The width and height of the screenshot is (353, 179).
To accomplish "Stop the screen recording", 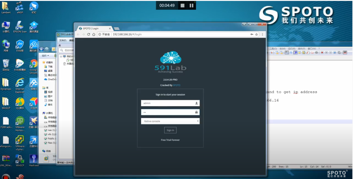I will (x=183, y=5).
